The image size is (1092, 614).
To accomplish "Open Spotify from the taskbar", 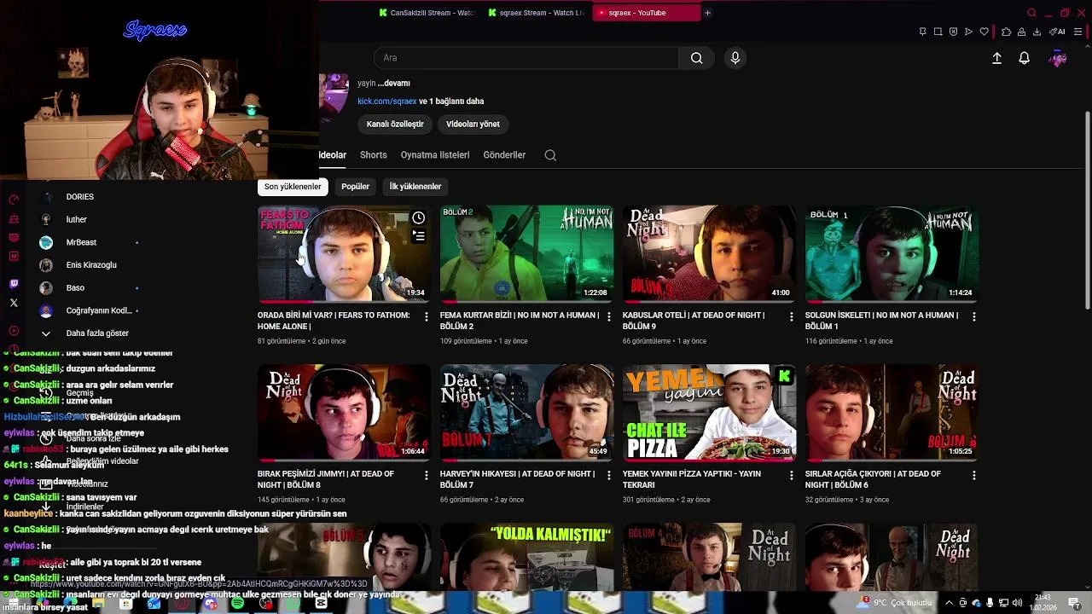I will point(237,604).
